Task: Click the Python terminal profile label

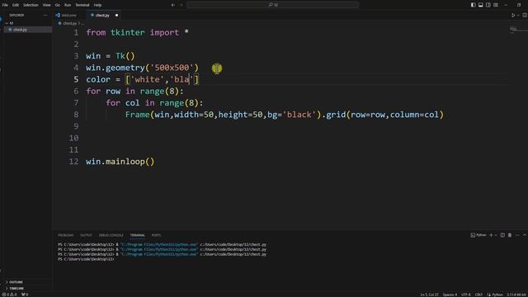Action: click(x=478, y=235)
